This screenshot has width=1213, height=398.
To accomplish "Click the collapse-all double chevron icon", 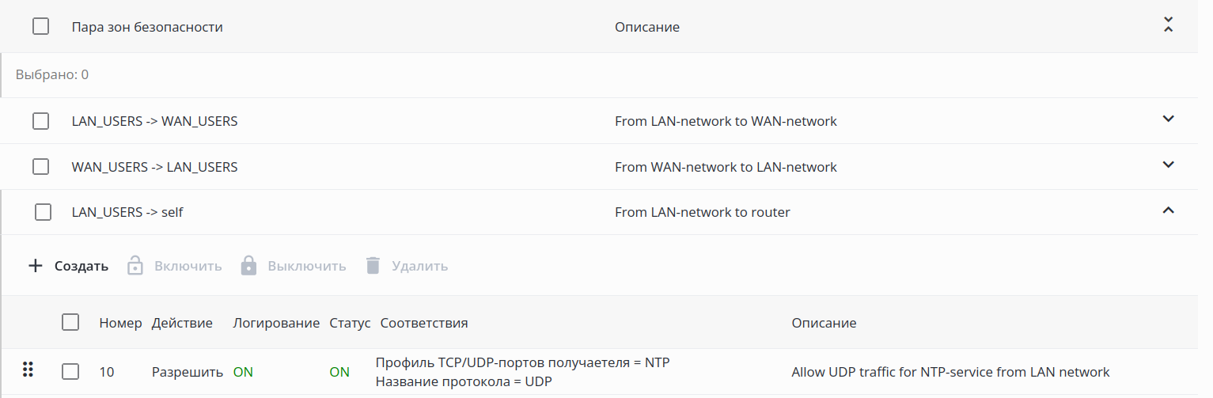I will 1168,25.
